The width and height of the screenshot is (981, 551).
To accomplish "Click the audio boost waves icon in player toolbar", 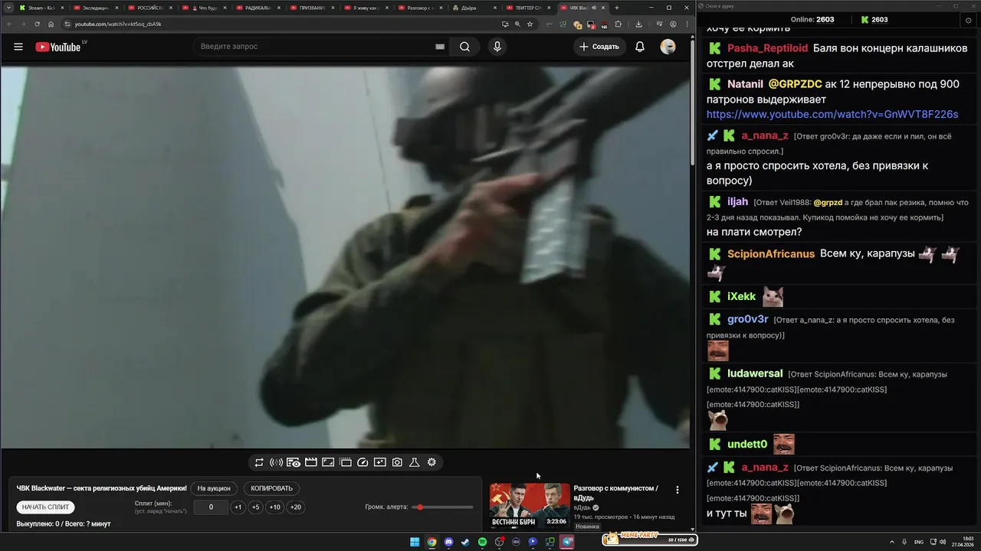I will pos(277,462).
